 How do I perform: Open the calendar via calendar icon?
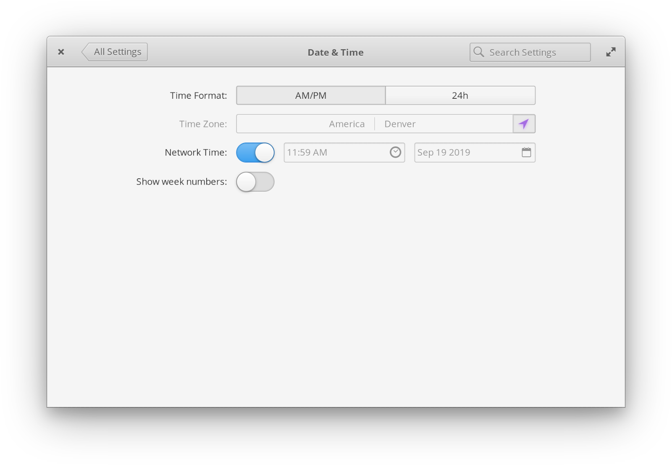click(527, 152)
